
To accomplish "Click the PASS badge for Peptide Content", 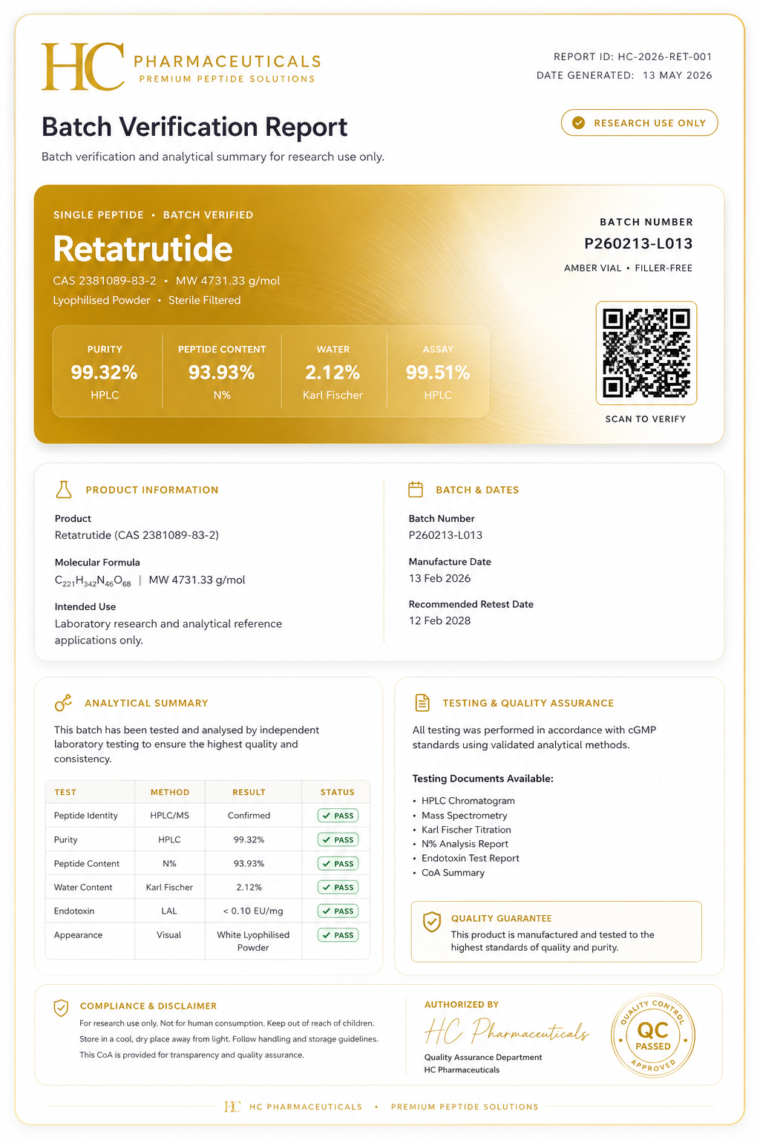I will click(x=338, y=863).
